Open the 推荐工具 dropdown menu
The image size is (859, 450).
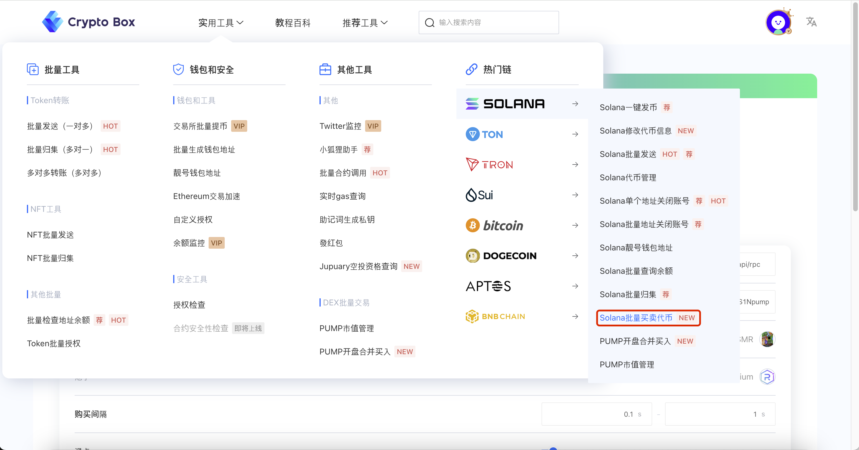click(x=365, y=23)
